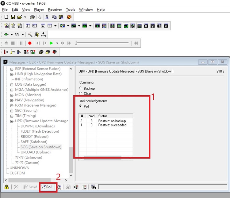The height and width of the screenshot is (198, 230).
Task: Expand the MON (Monitor) node
Action: point(12,95)
